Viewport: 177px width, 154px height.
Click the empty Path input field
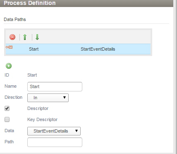point(55,142)
